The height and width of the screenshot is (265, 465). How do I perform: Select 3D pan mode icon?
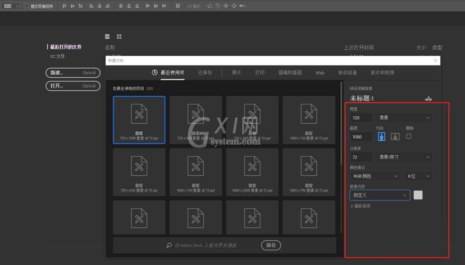226,6
